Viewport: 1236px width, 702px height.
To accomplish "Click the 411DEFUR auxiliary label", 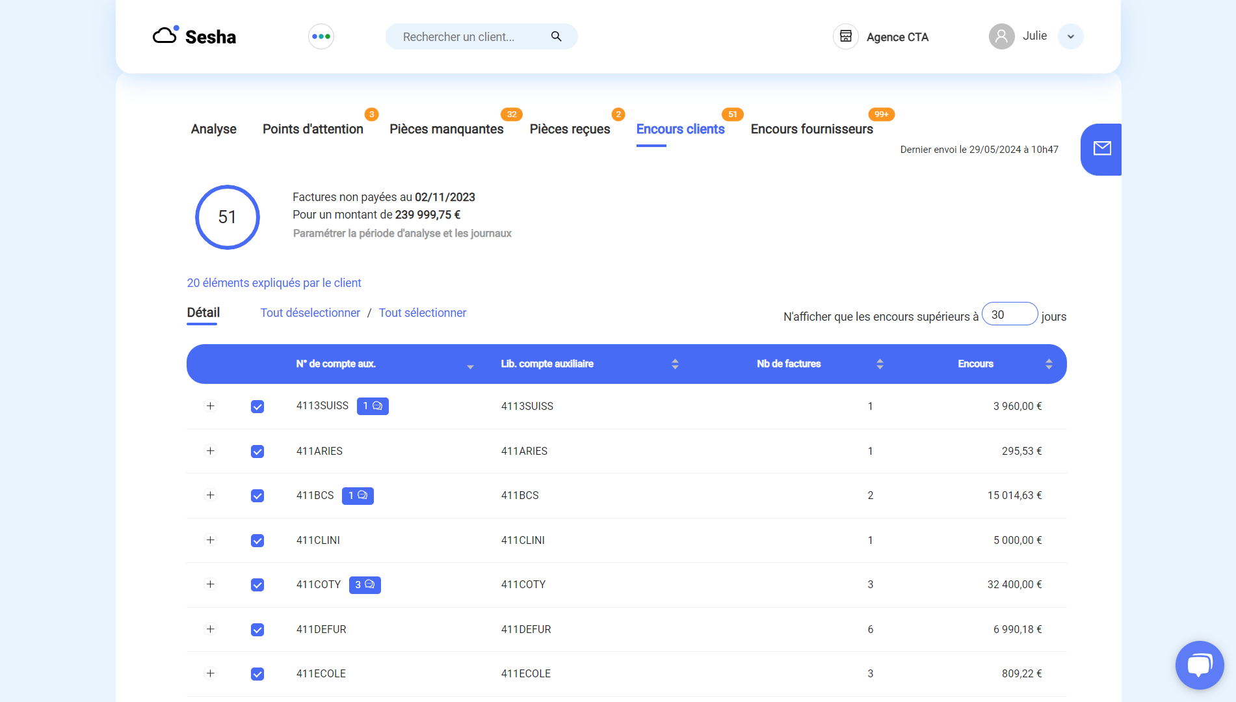I will click(x=526, y=629).
